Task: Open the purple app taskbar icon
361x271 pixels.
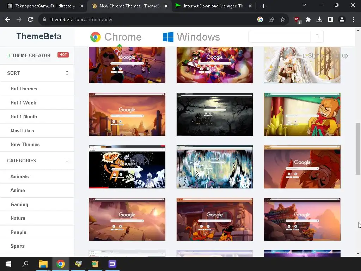Action: pos(112,264)
